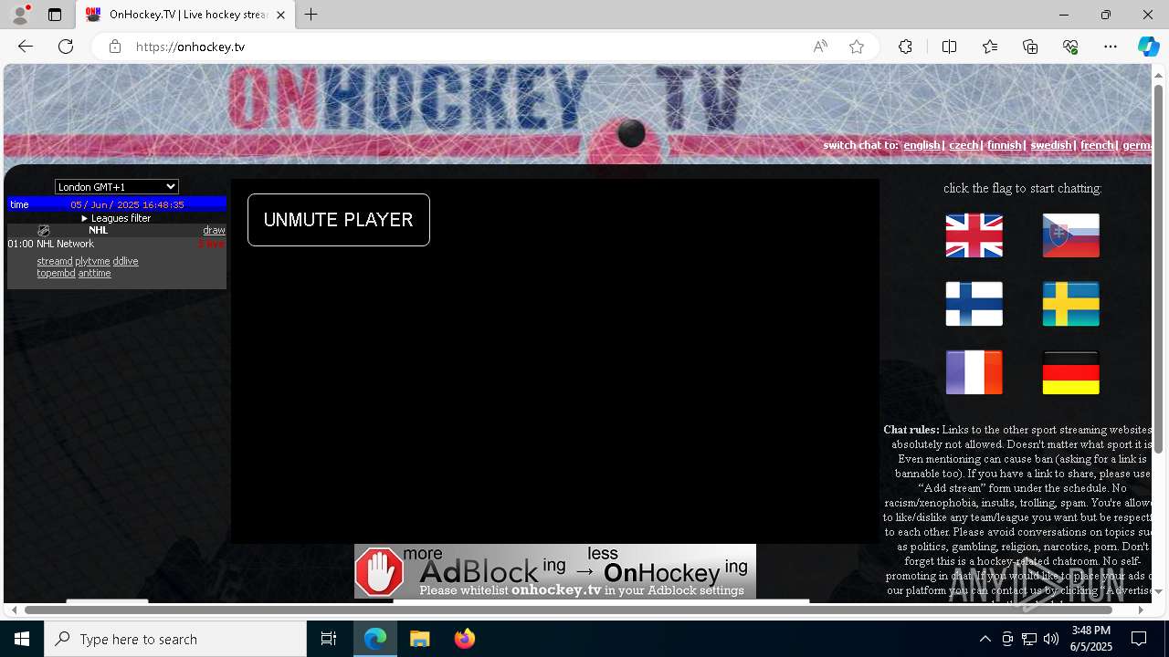This screenshot has height=657, width=1169.
Task: Start German chat with Germany flag
Action: (1070, 372)
